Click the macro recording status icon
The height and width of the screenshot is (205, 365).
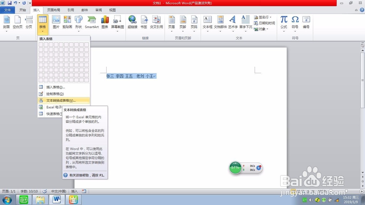(84, 191)
